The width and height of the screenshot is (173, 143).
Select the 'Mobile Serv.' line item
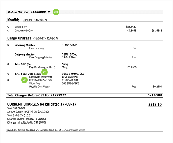click(x=21, y=27)
